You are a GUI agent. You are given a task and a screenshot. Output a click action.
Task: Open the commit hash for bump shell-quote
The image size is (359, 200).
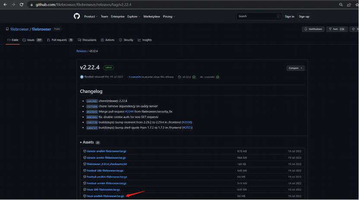(92, 128)
